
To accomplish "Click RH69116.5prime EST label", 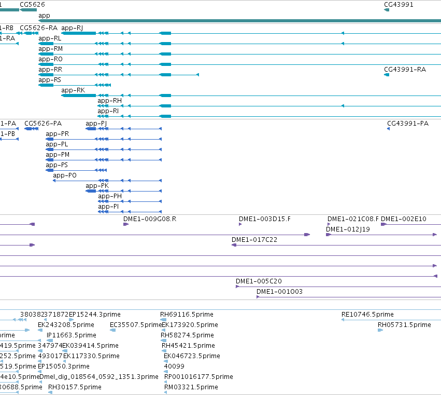I will [x=187, y=315].
